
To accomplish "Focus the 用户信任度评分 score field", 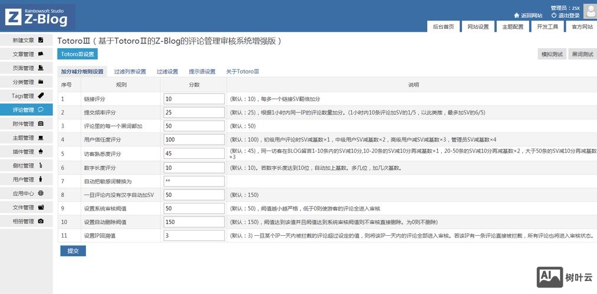I will [x=194, y=139].
